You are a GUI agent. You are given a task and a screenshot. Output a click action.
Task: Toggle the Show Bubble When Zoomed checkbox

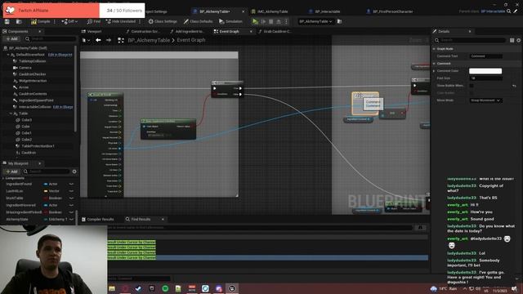472,86
